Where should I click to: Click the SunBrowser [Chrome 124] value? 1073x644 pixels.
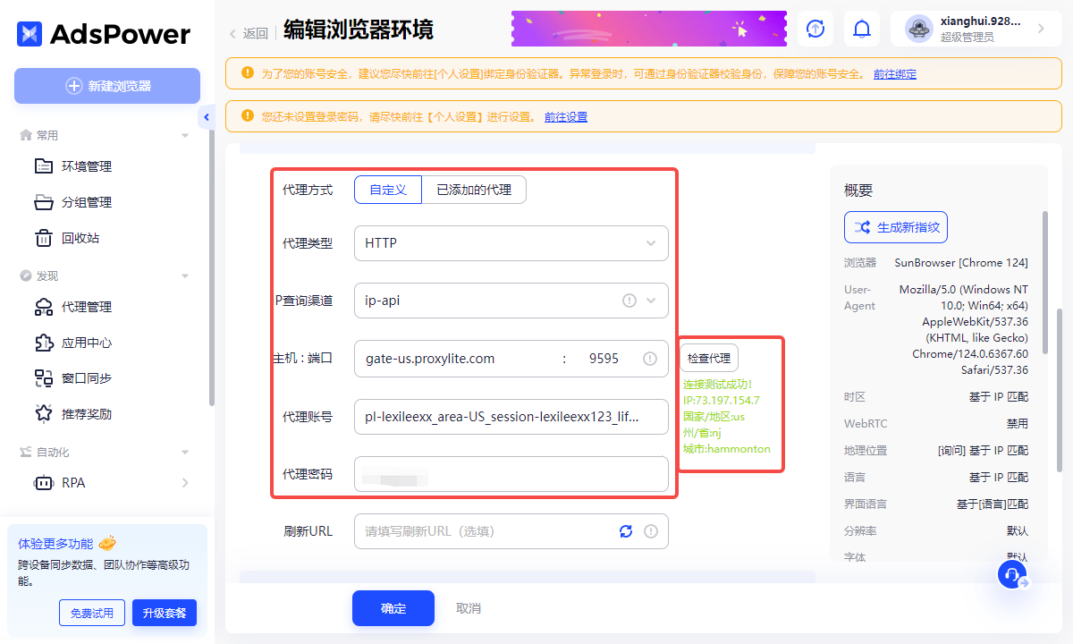(961, 263)
